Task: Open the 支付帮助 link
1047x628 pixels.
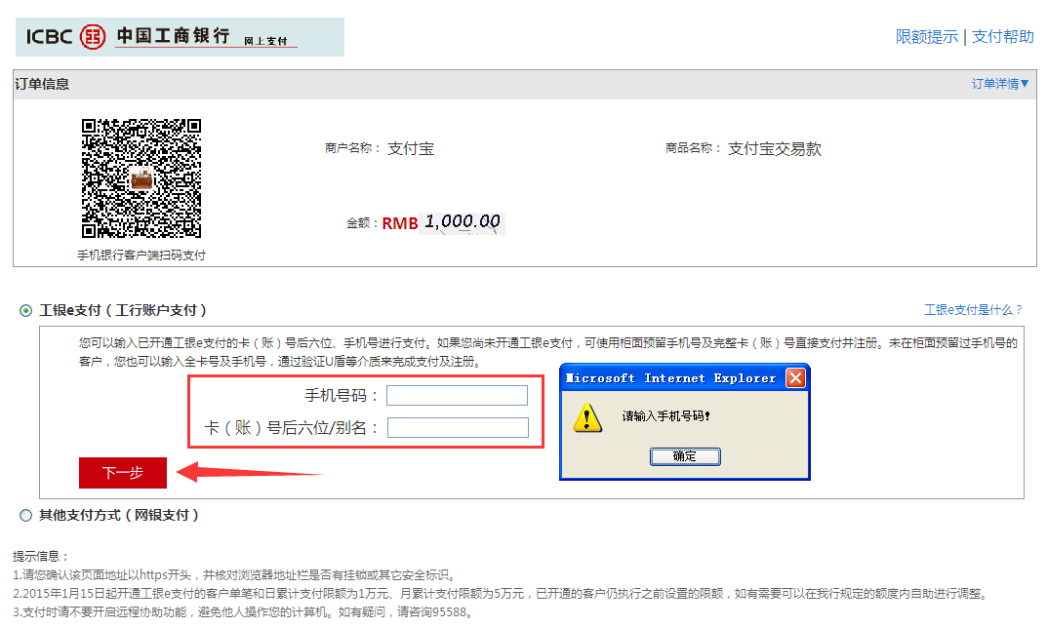Action: point(1002,37)
